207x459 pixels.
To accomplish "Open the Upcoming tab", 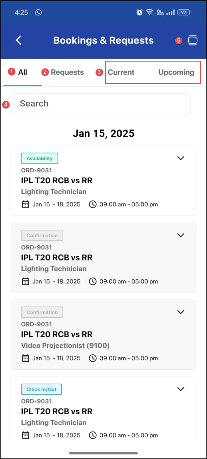I will 176,72.
